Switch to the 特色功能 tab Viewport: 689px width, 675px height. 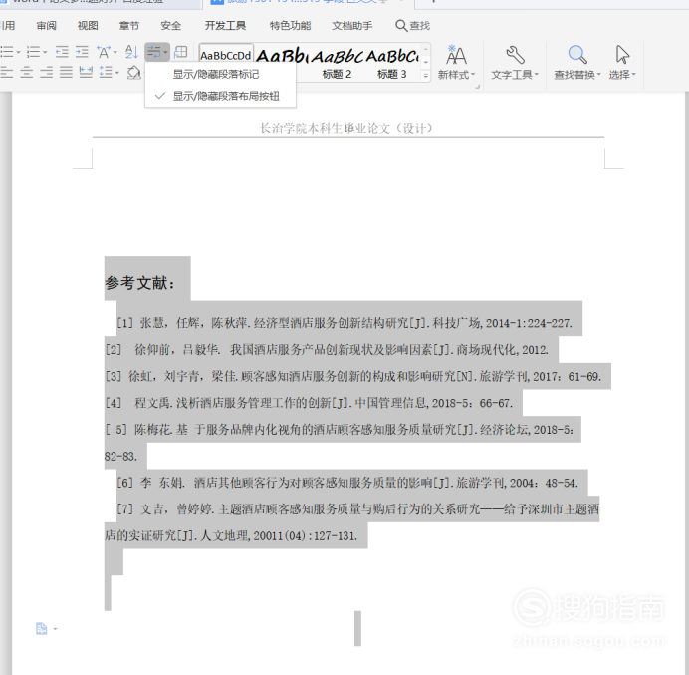point(290,26)
